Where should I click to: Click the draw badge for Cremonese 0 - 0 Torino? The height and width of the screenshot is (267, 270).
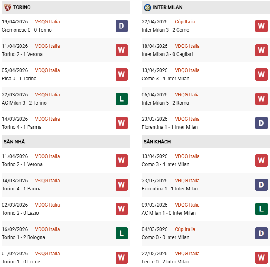[122, 26]
